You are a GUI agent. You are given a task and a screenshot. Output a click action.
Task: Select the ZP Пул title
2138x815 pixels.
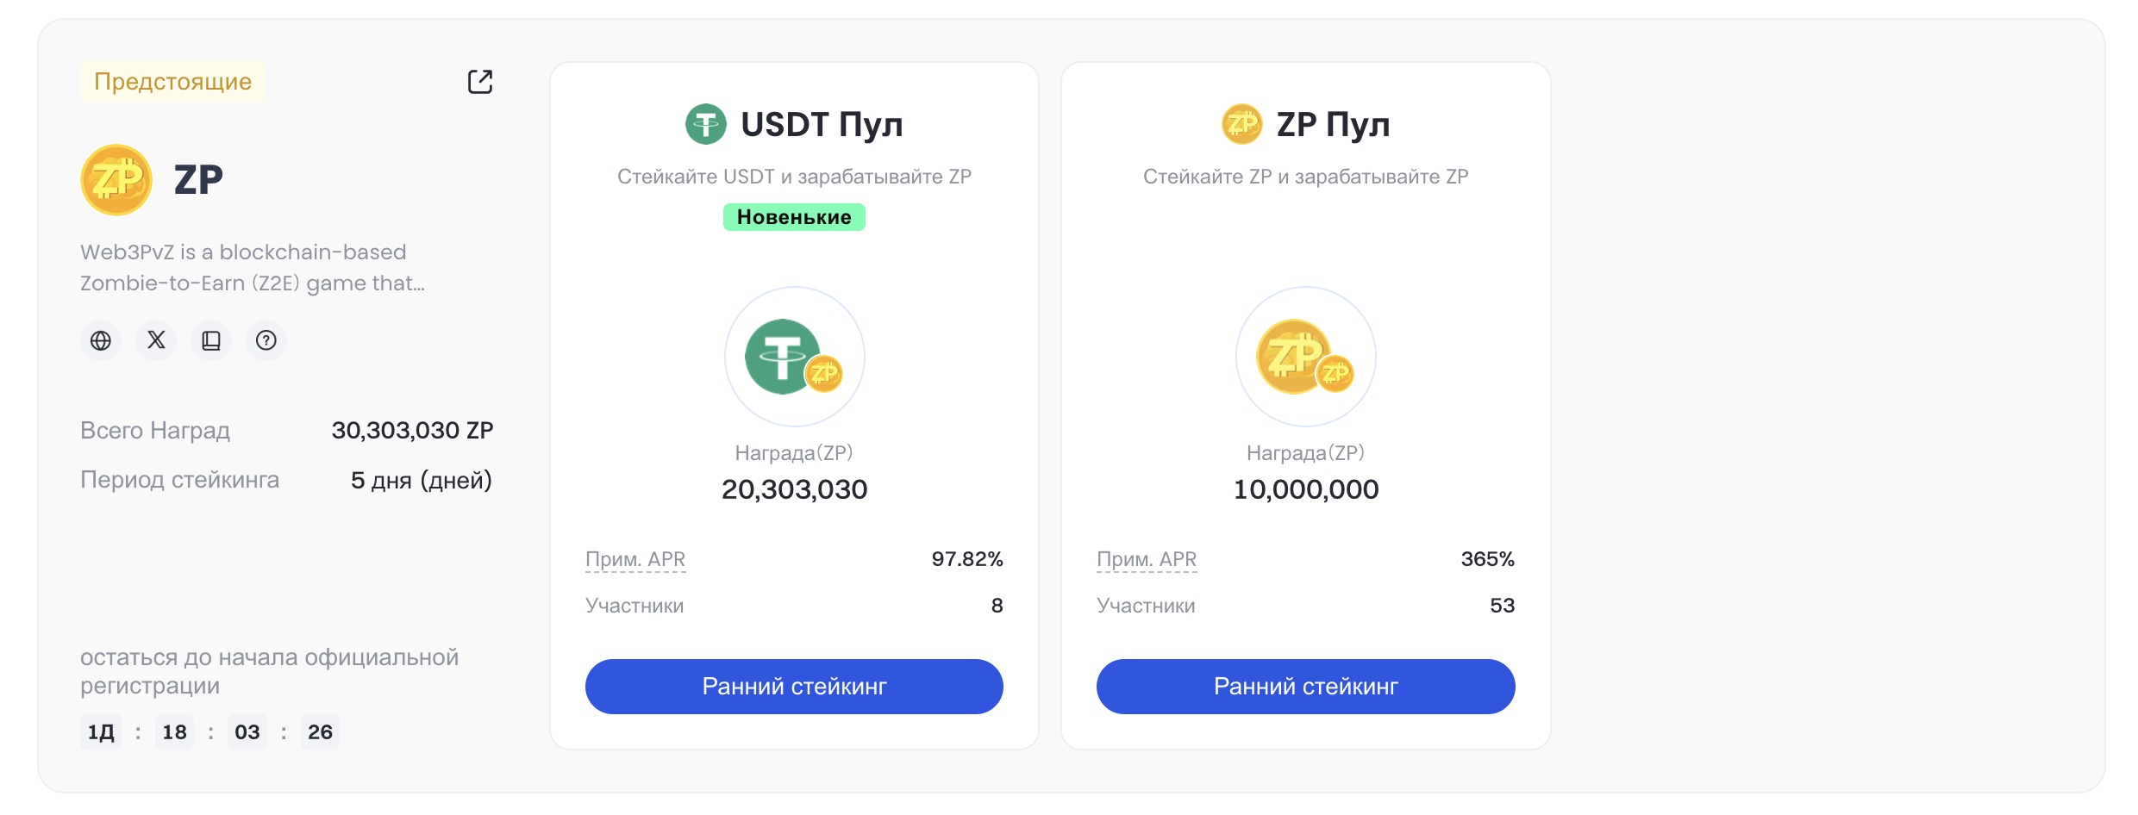(1334, 125)
